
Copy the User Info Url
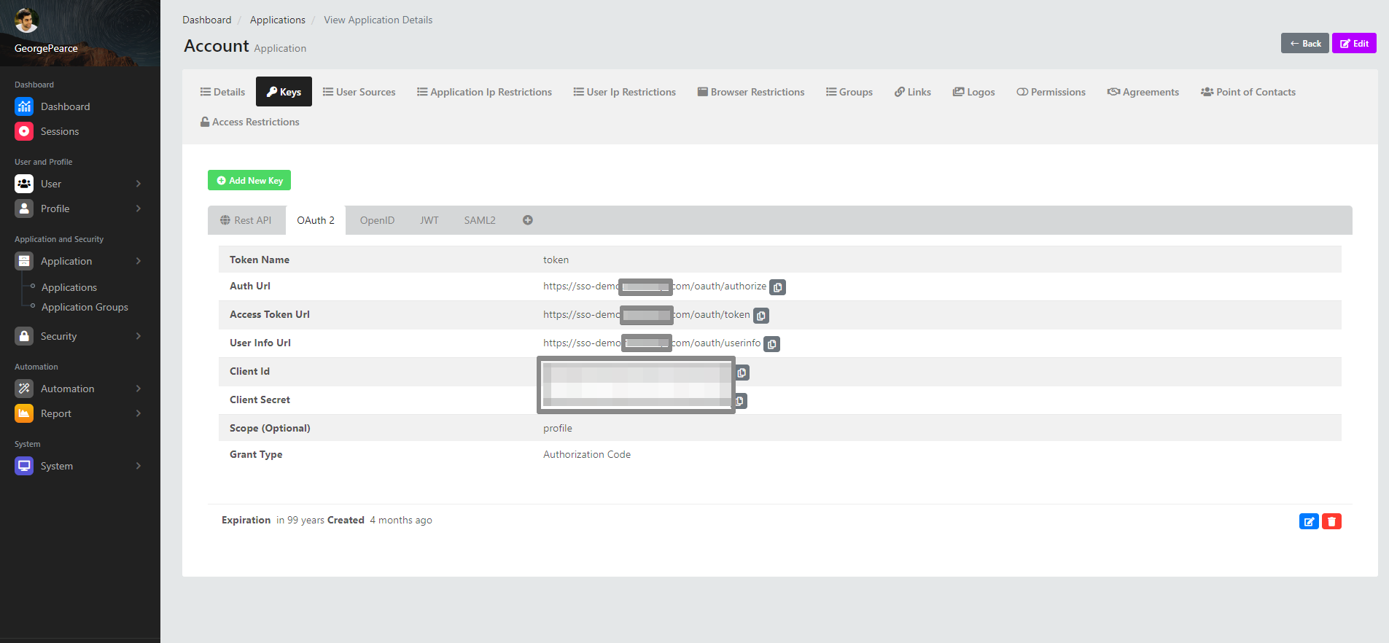point(771,344)
